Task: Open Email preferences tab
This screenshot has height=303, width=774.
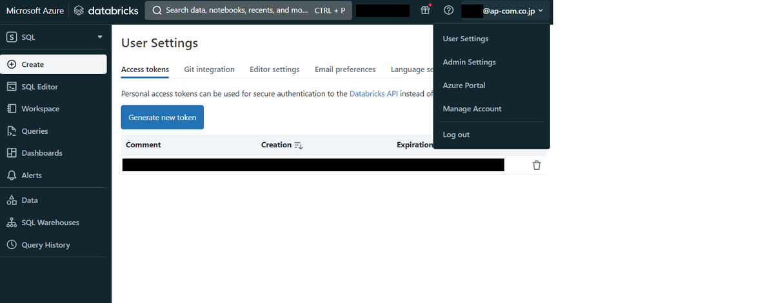Action: point(345,69)
